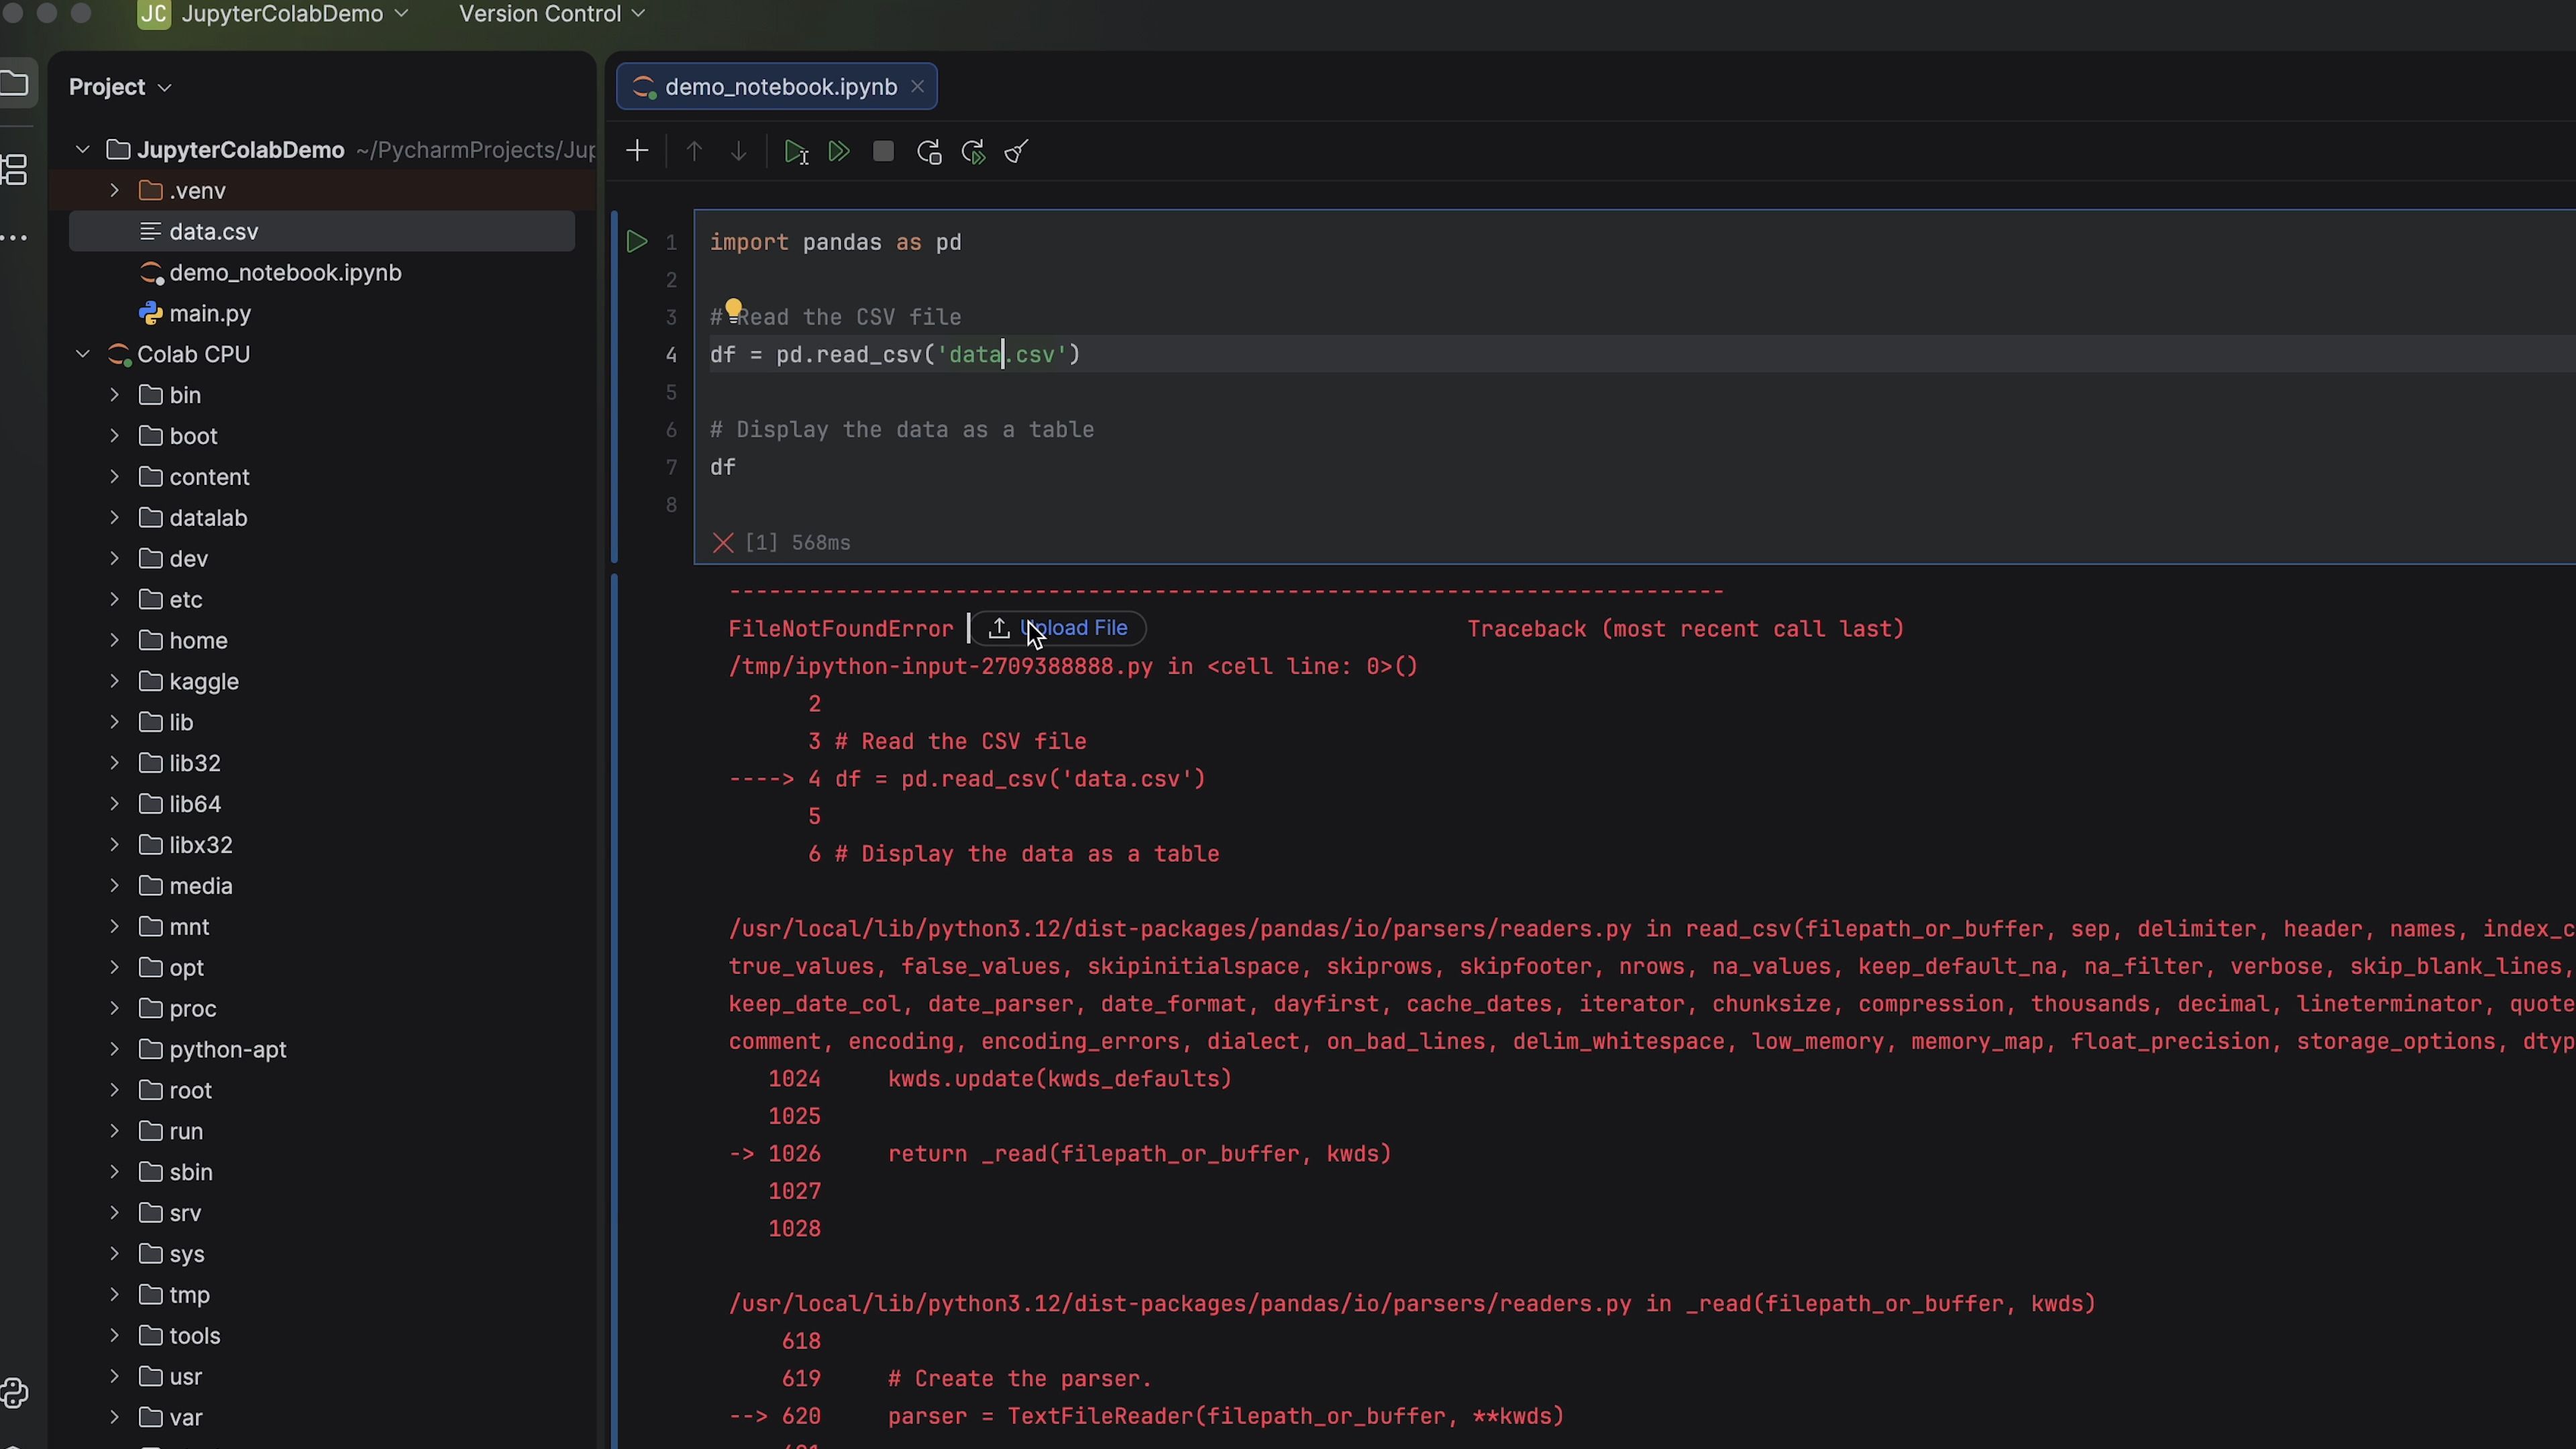Select the var folder row

[x=321, y=1418]
